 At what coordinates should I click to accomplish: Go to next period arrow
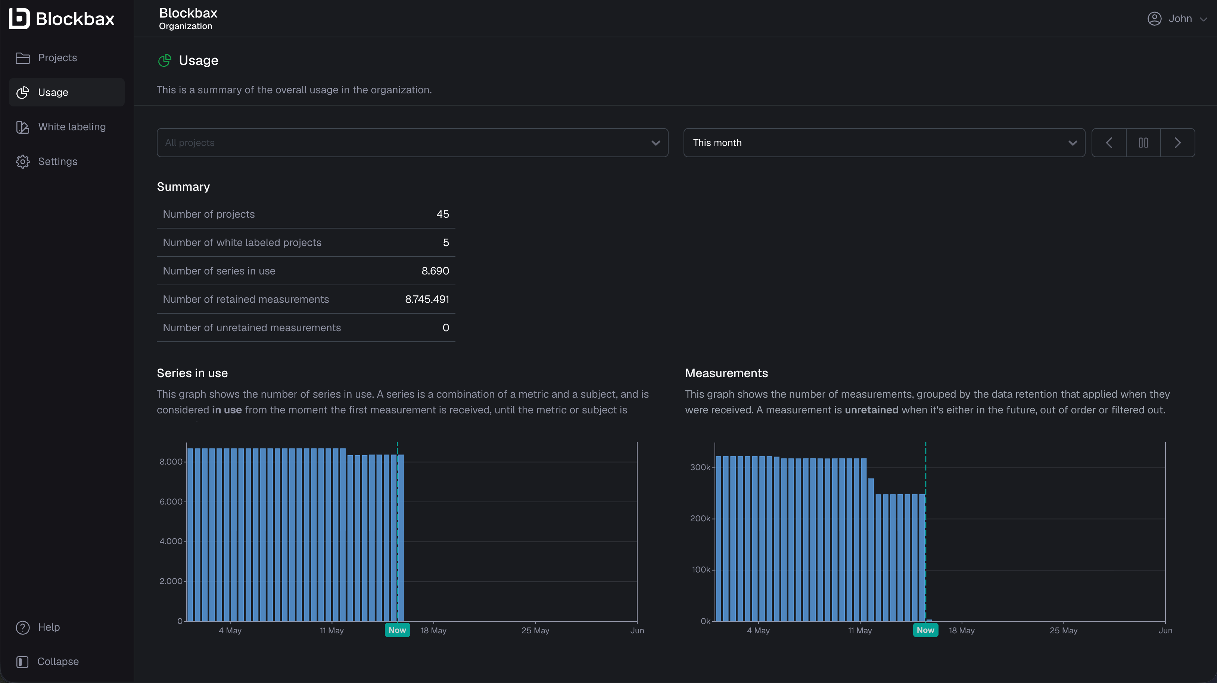1178,143
